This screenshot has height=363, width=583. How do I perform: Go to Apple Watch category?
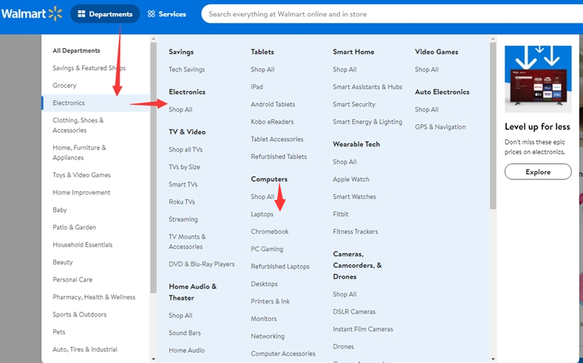[350, 179]
